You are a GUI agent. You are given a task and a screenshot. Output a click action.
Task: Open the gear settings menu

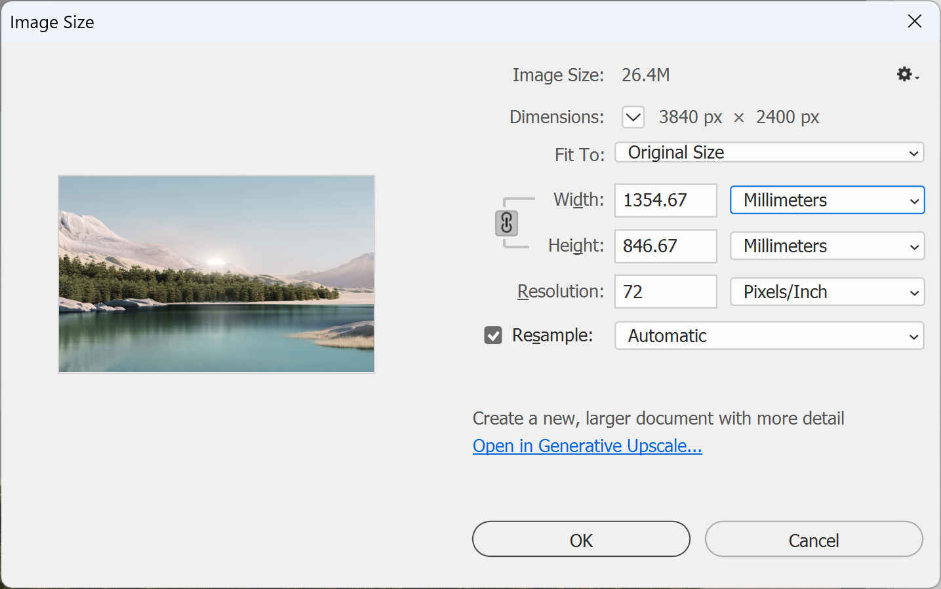[908, 75]
